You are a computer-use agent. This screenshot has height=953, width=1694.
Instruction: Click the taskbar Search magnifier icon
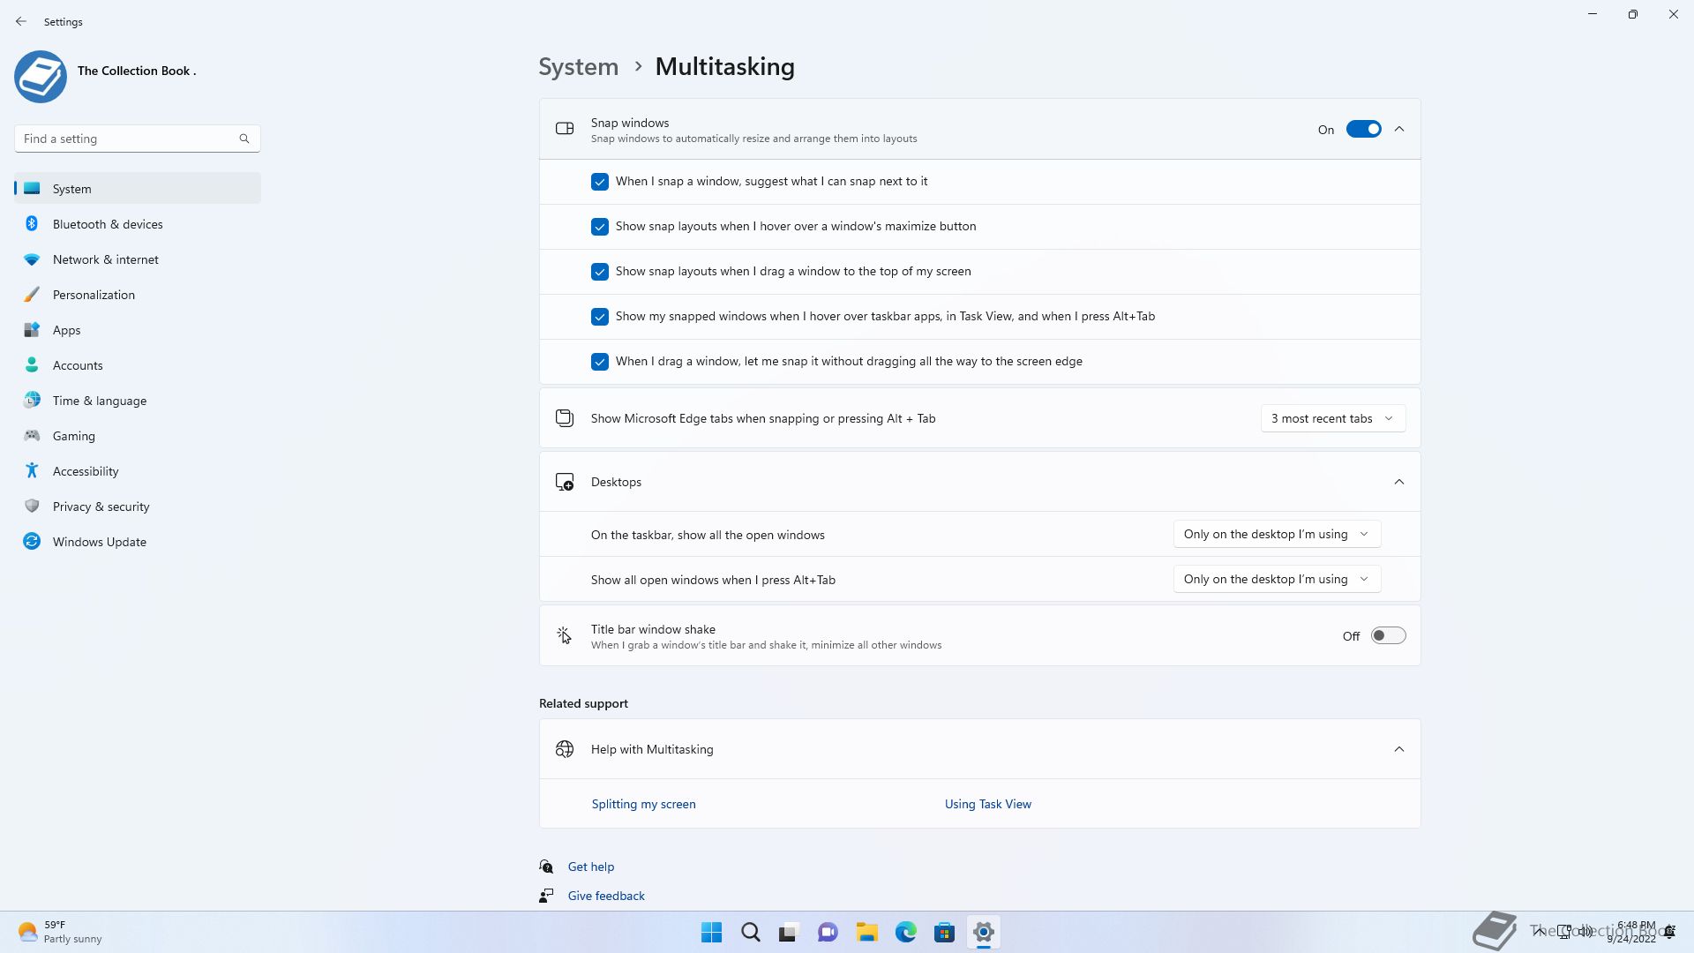pyautogui.click(x=750, y=932)
